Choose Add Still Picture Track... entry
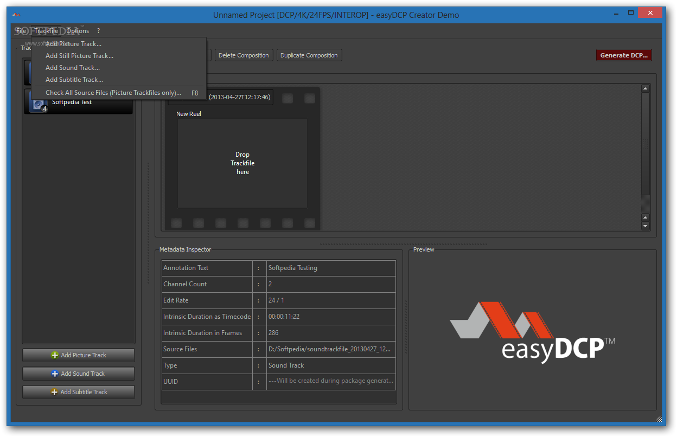 tap(118, 56)
